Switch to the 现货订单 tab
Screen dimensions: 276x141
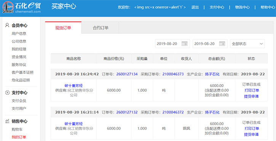click(x=63, y=28)
